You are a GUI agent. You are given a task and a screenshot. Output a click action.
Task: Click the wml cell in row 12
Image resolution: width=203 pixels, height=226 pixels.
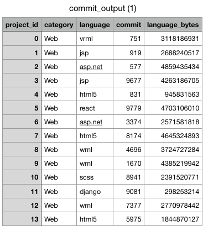click(x=95, y=205)
